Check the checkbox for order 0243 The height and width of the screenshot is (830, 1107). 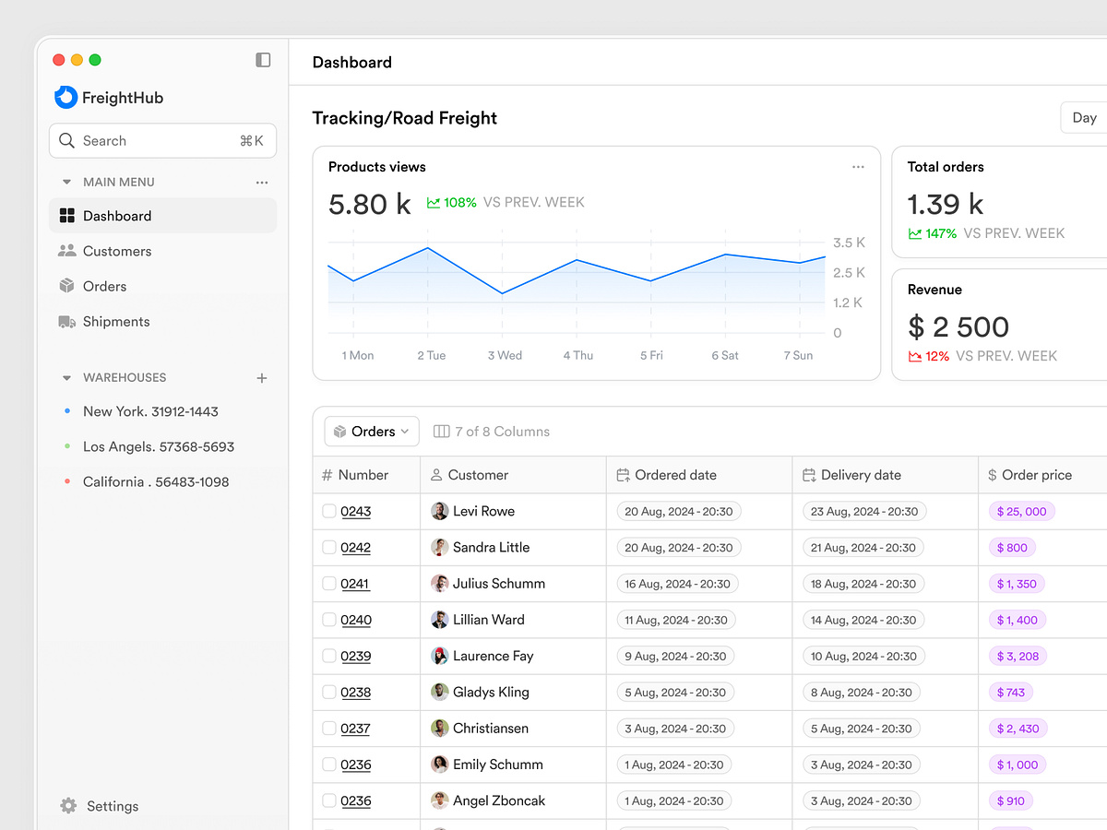[329, 511]
